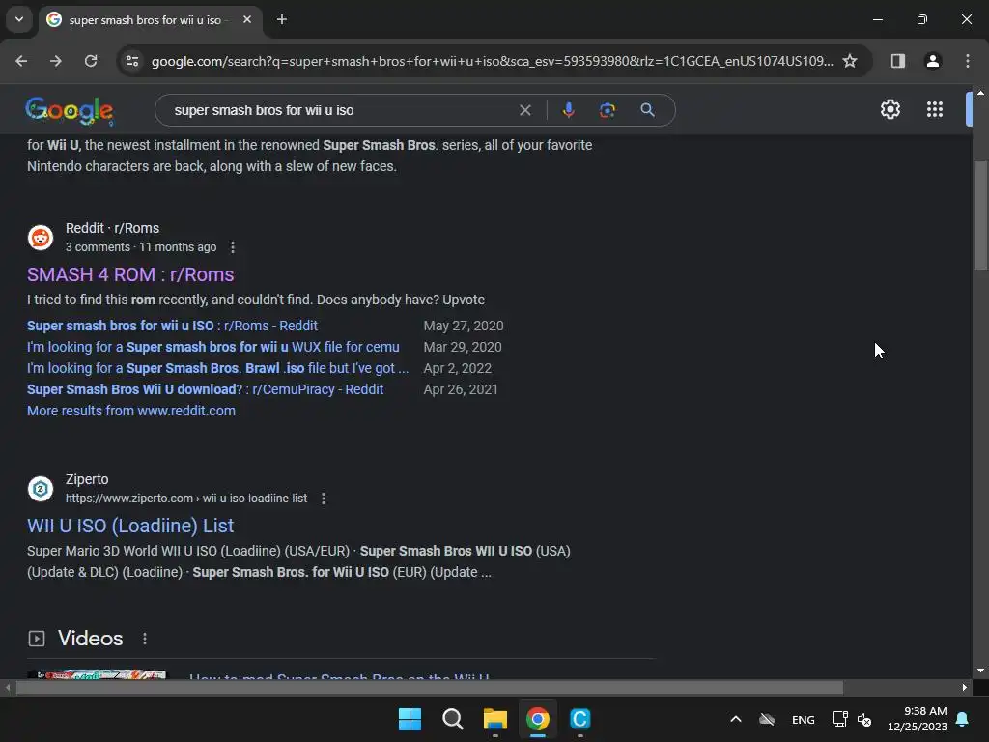Reload the current page
This screenshot has width=989, height=742.
pos(91,61)
